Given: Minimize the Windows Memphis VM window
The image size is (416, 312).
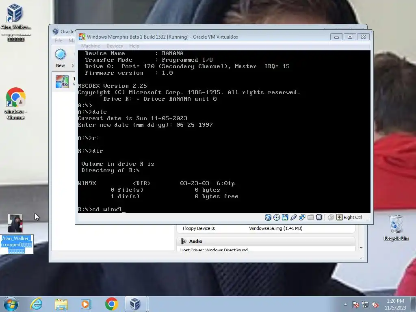Looking at the screenshot, I should [x=336, y=37].
